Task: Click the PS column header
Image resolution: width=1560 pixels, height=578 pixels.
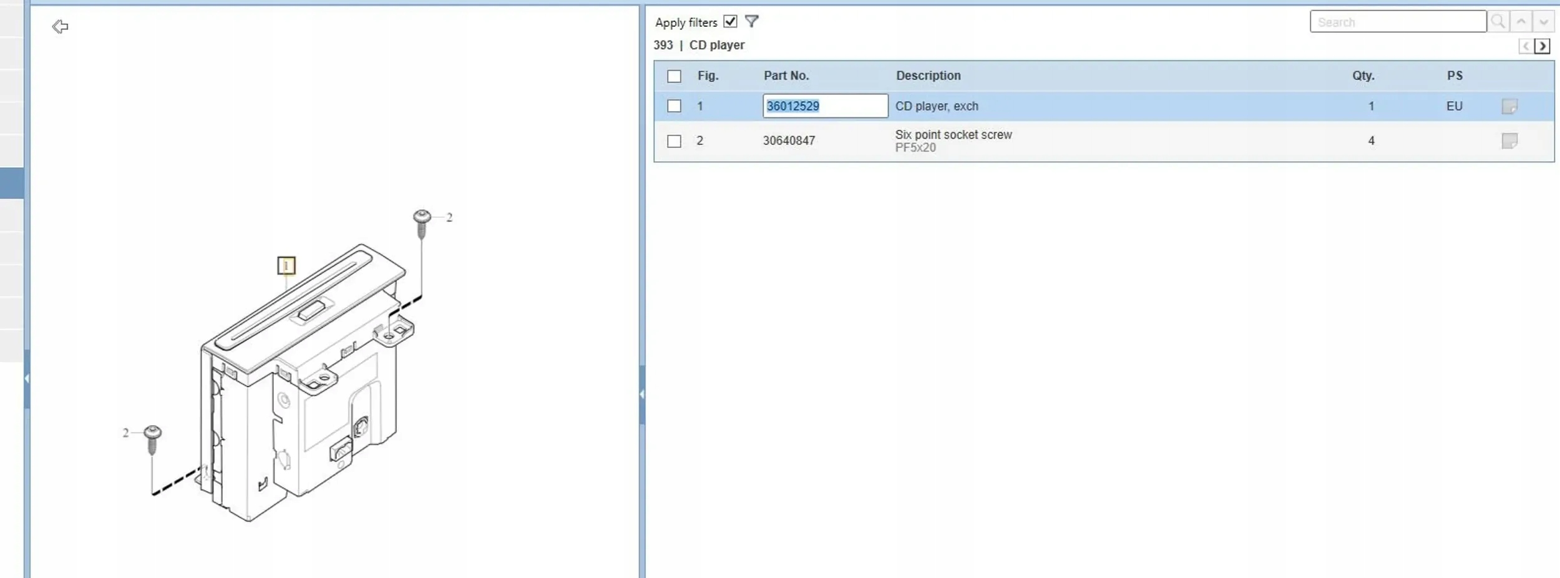Action: (x=1455, y=76)
